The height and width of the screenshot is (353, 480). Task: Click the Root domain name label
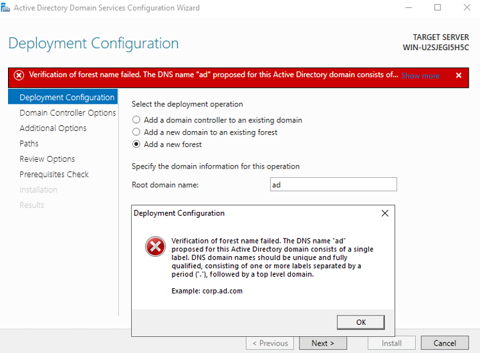[165, 185]
